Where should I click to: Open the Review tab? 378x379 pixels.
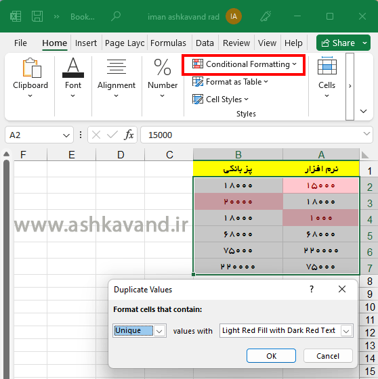(236, 43)
